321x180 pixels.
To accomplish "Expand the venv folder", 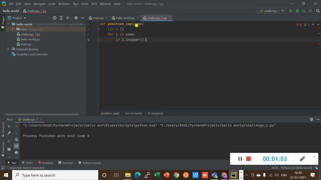I will click(x=13, y=29).
